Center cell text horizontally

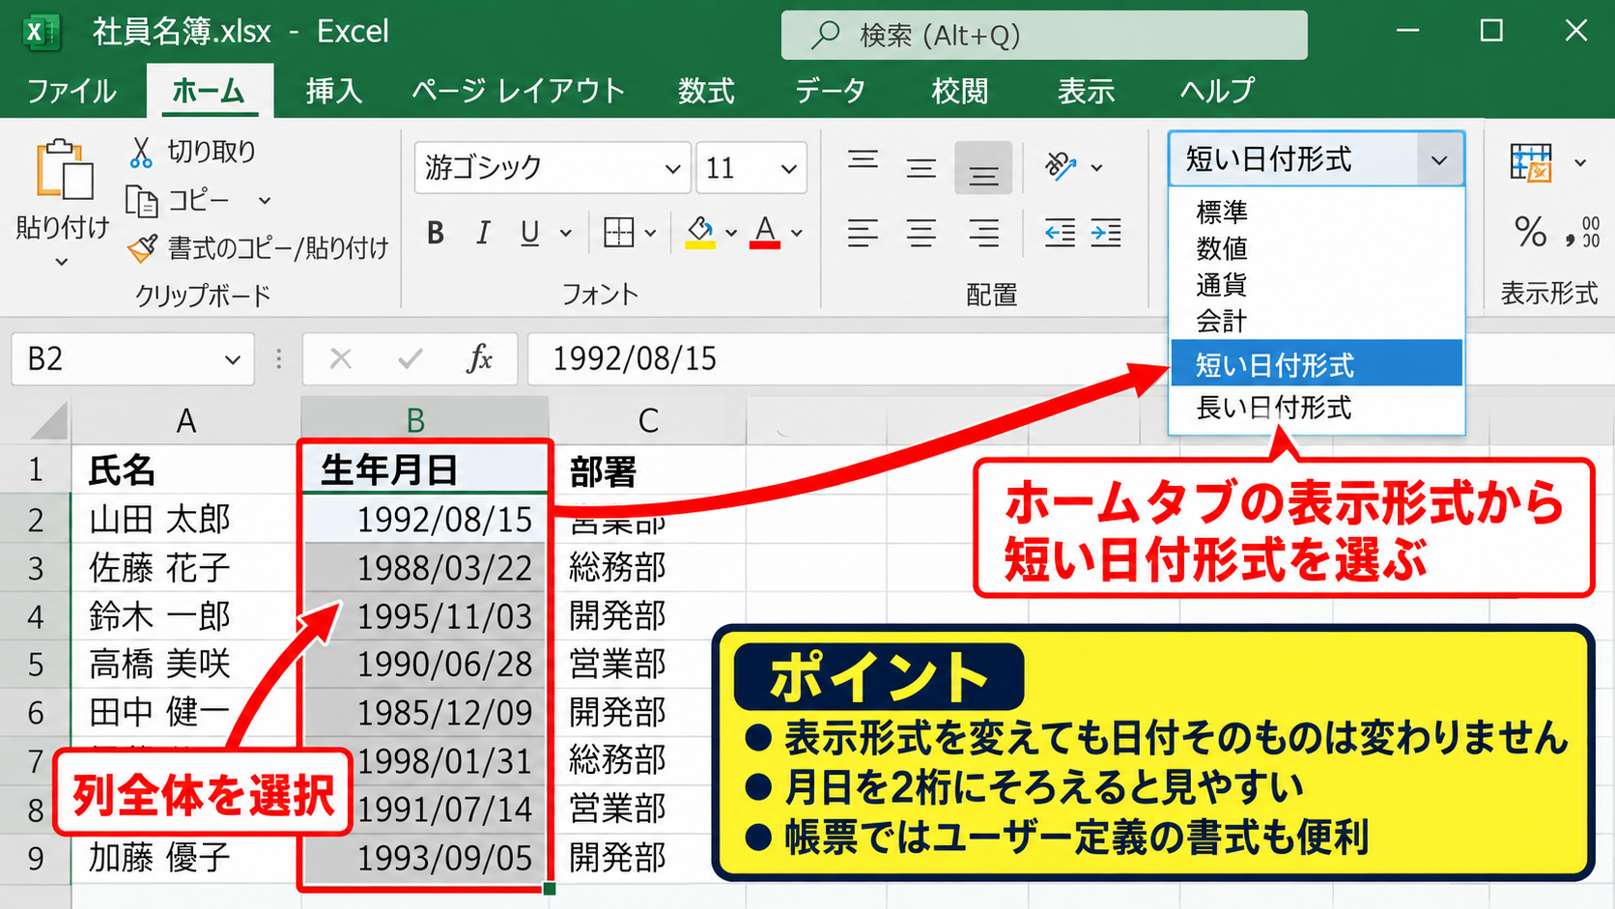(x=921, y=233)
